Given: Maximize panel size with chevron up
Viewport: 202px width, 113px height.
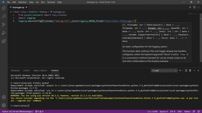Looking at the screenshot, I should 194,70.
